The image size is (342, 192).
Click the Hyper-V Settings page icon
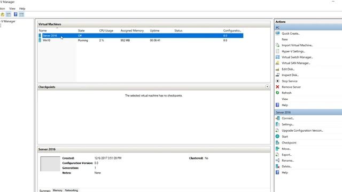point(277,51)
